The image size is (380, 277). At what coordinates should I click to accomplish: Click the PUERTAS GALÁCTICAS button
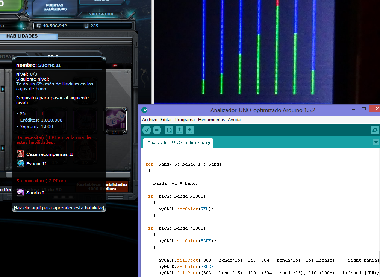pos(55,7)
